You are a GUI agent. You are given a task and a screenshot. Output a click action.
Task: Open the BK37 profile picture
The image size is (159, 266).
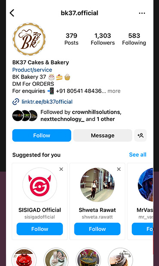pyautogui.click(x=29, y=39)
